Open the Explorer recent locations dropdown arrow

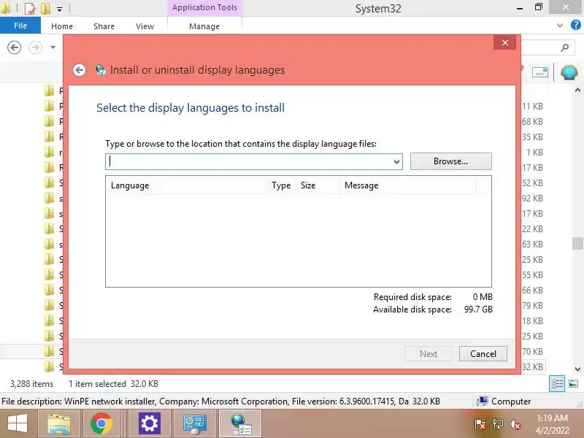[x=53, y=47]
